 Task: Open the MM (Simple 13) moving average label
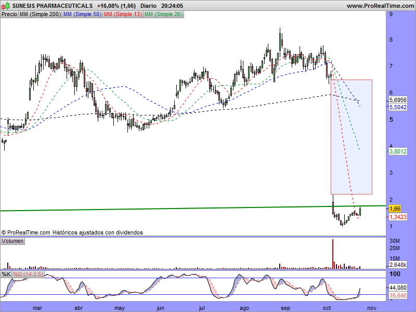point(123,15)
